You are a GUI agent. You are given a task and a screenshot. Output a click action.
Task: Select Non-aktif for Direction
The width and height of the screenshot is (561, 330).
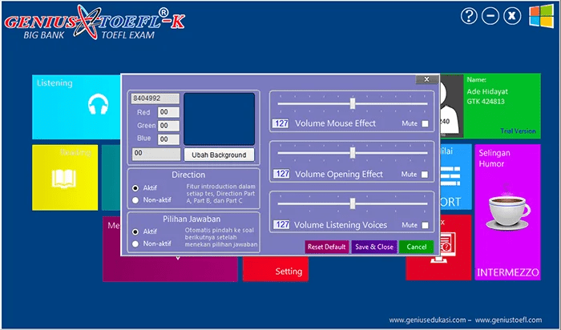click(135, 200)
